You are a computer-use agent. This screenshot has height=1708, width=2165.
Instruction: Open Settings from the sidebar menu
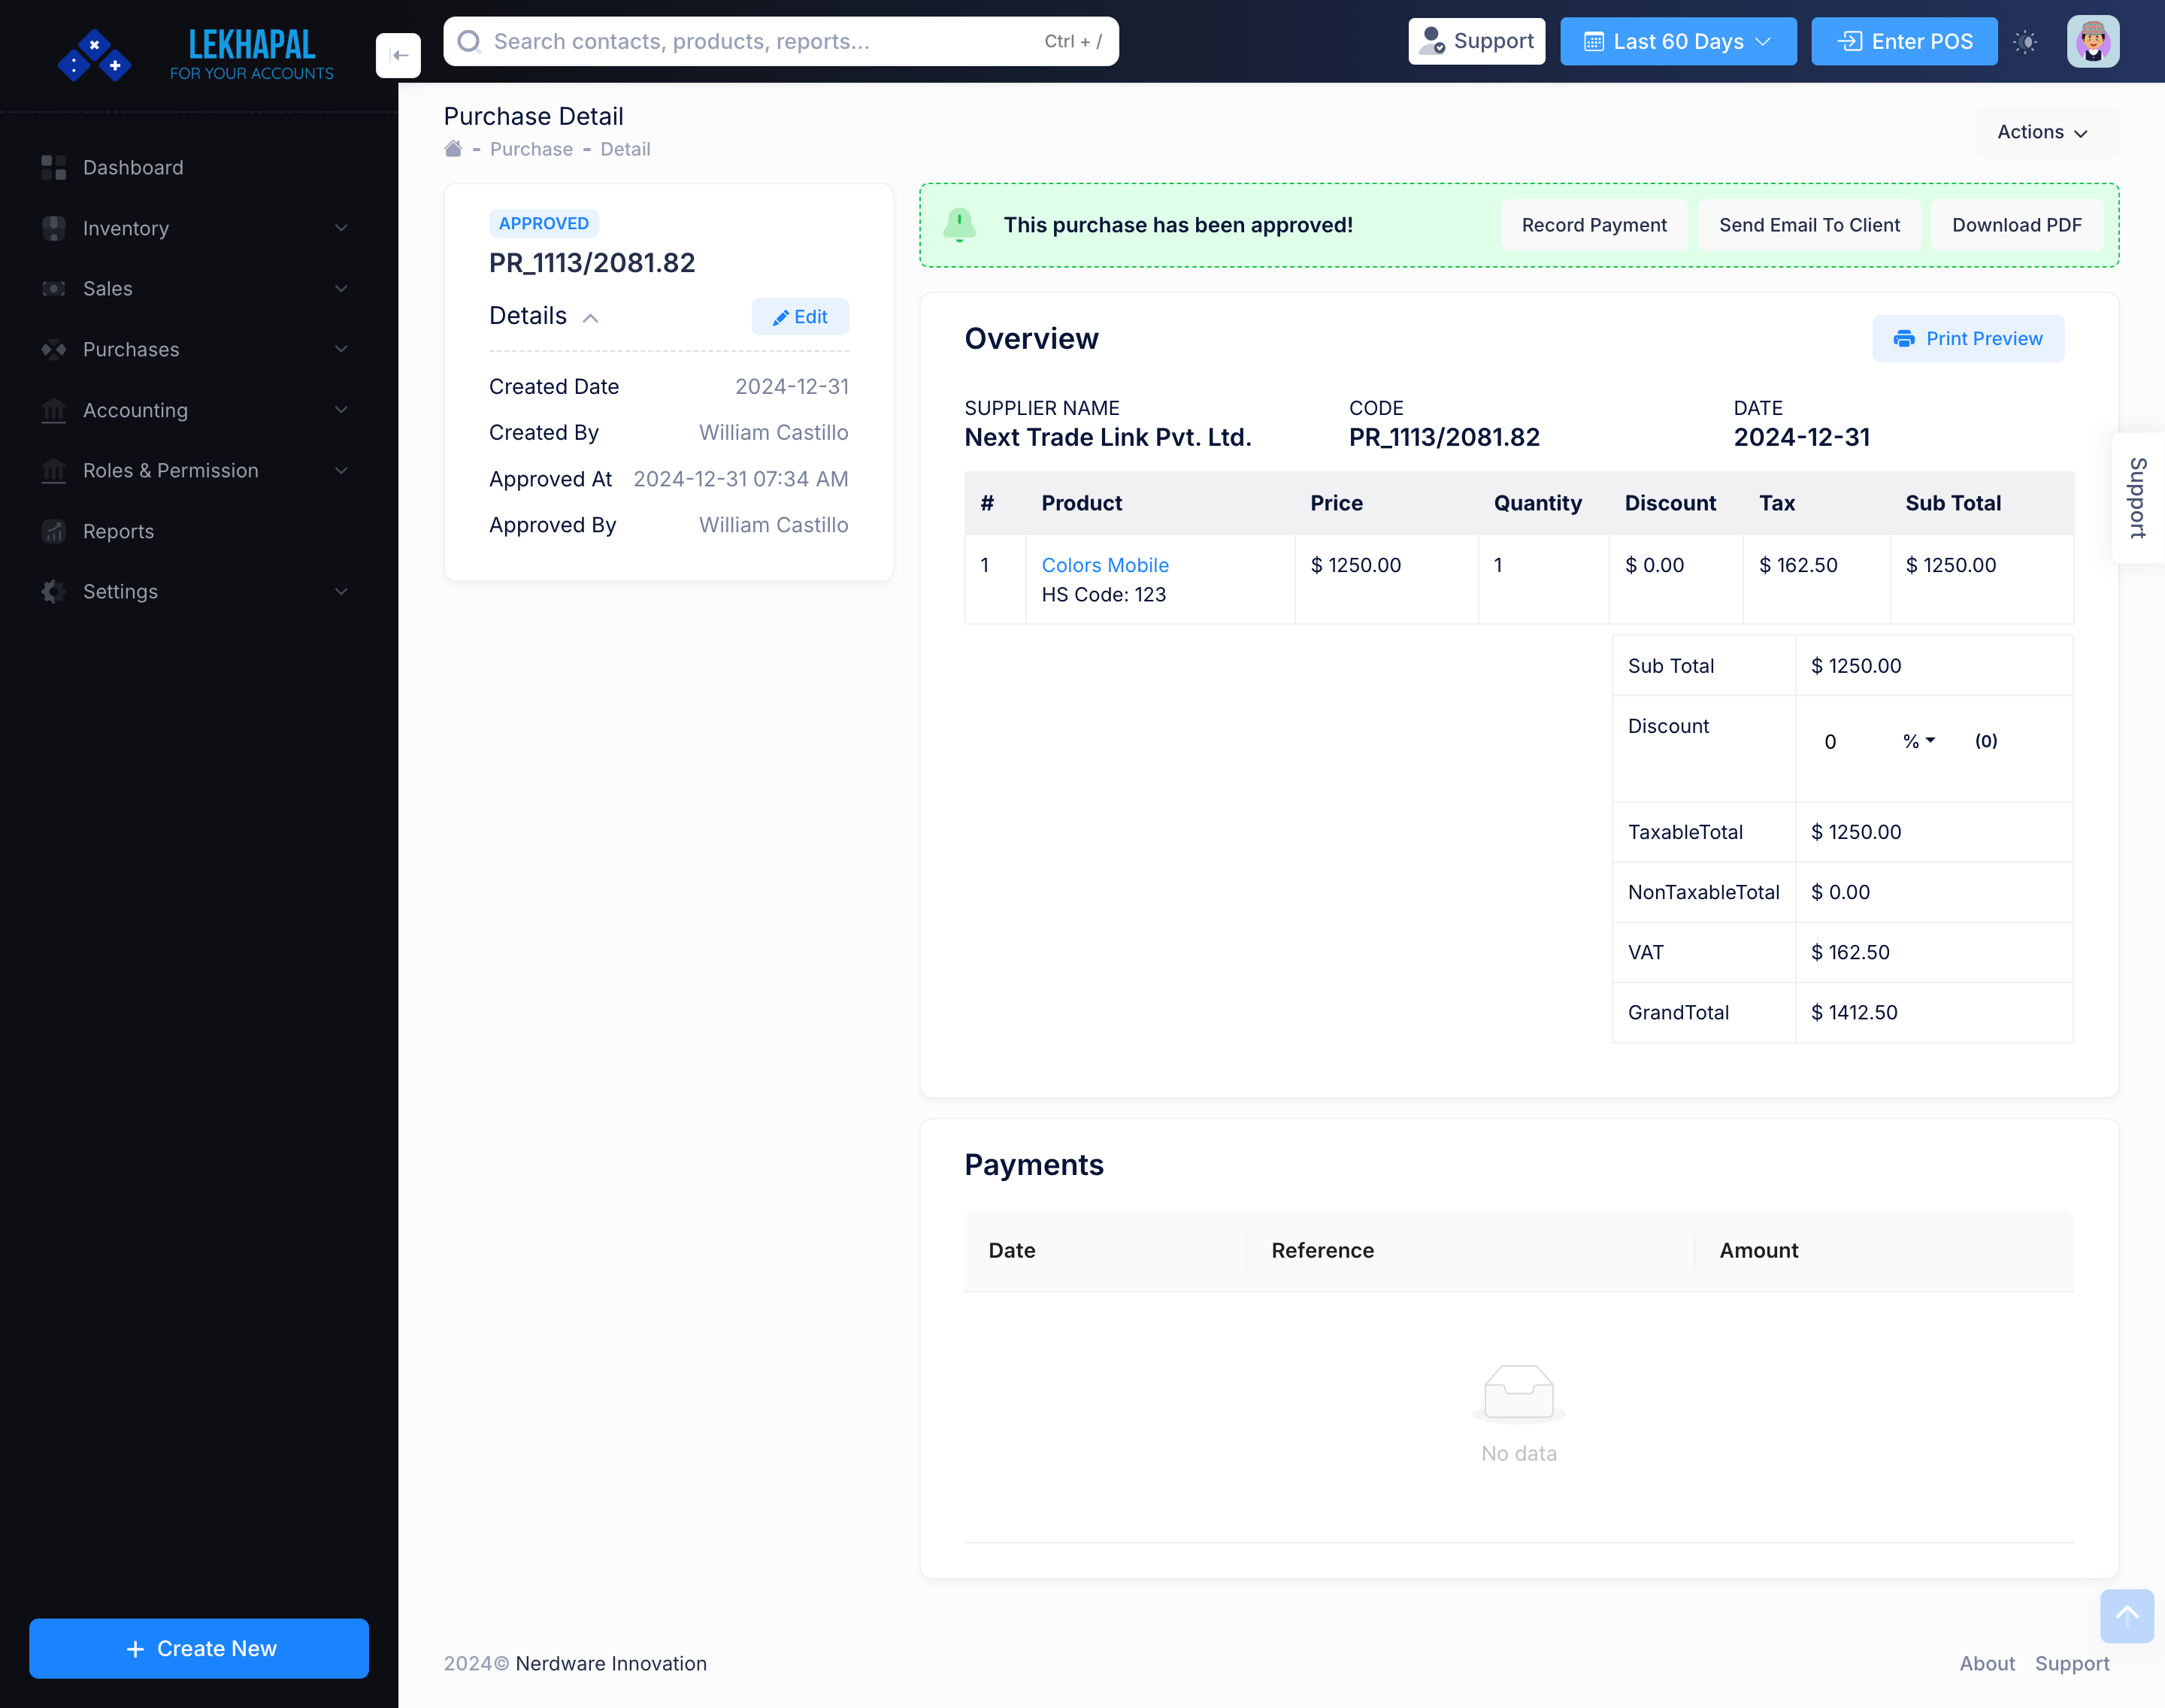pos(119,591)
